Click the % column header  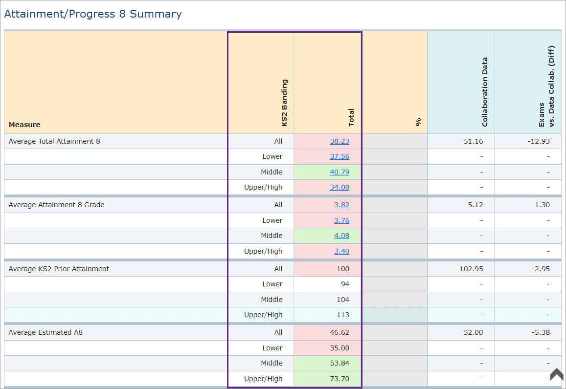[418, 122]
